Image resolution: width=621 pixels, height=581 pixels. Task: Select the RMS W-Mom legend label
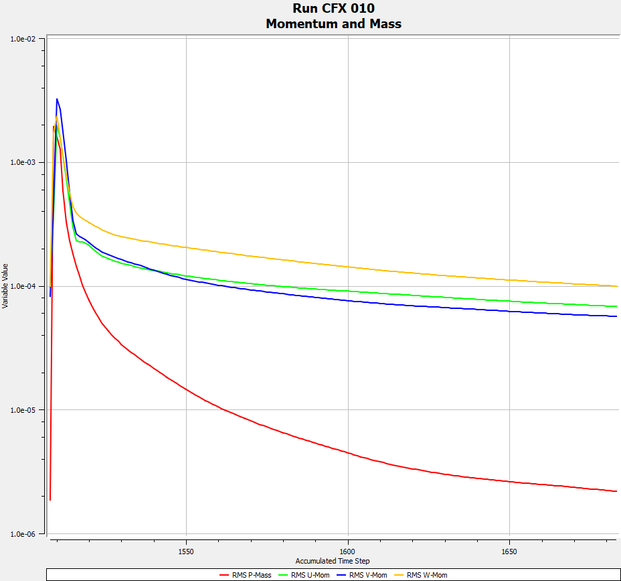tap(426, 575)
